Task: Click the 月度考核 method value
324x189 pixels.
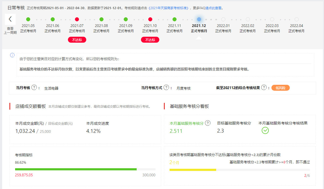Action: coord(184,88)
